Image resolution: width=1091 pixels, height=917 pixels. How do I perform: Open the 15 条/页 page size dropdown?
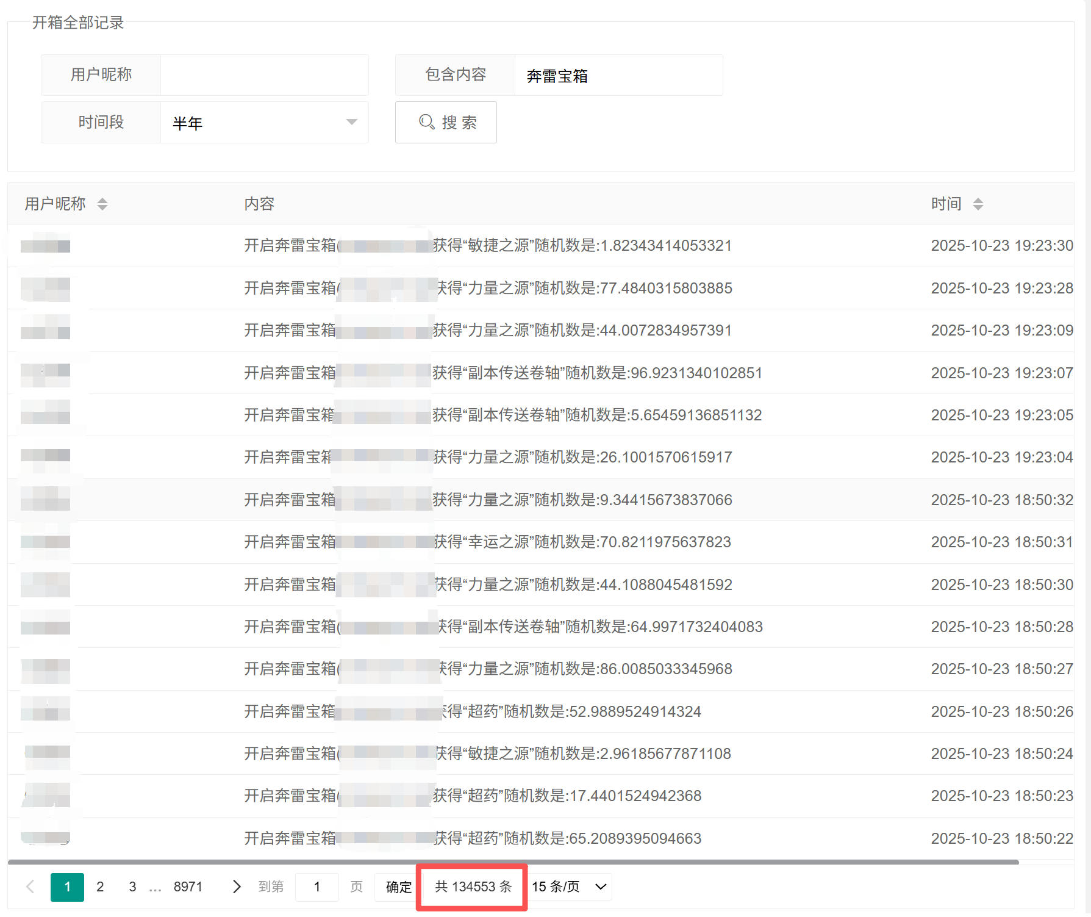click(569, 886)
